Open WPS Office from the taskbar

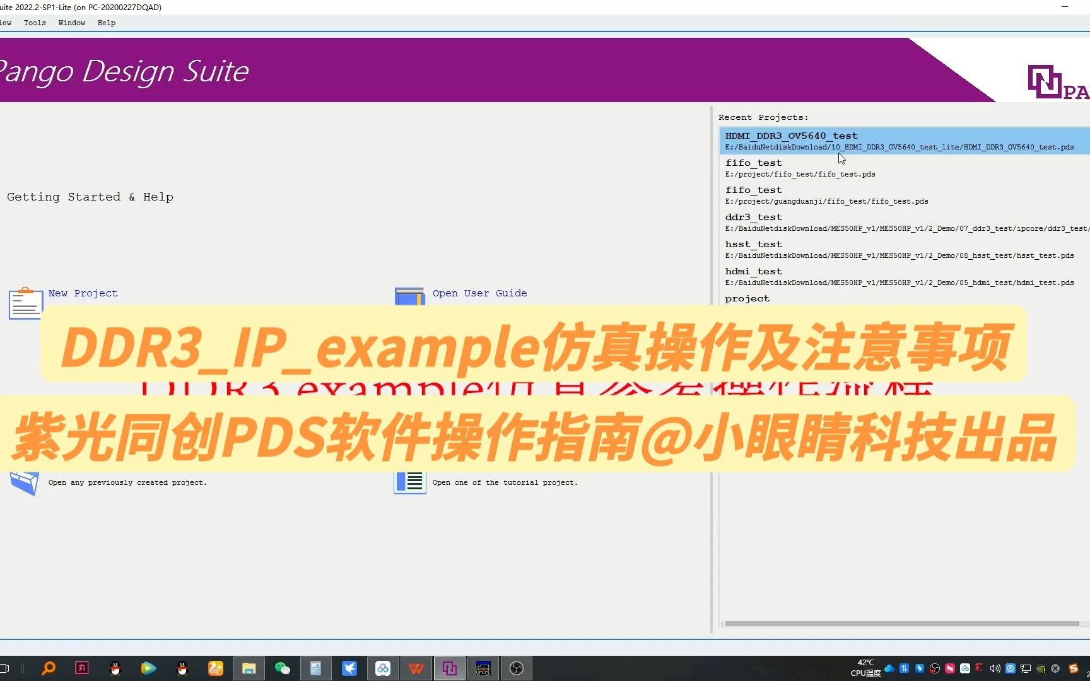[x=416, y=668]
